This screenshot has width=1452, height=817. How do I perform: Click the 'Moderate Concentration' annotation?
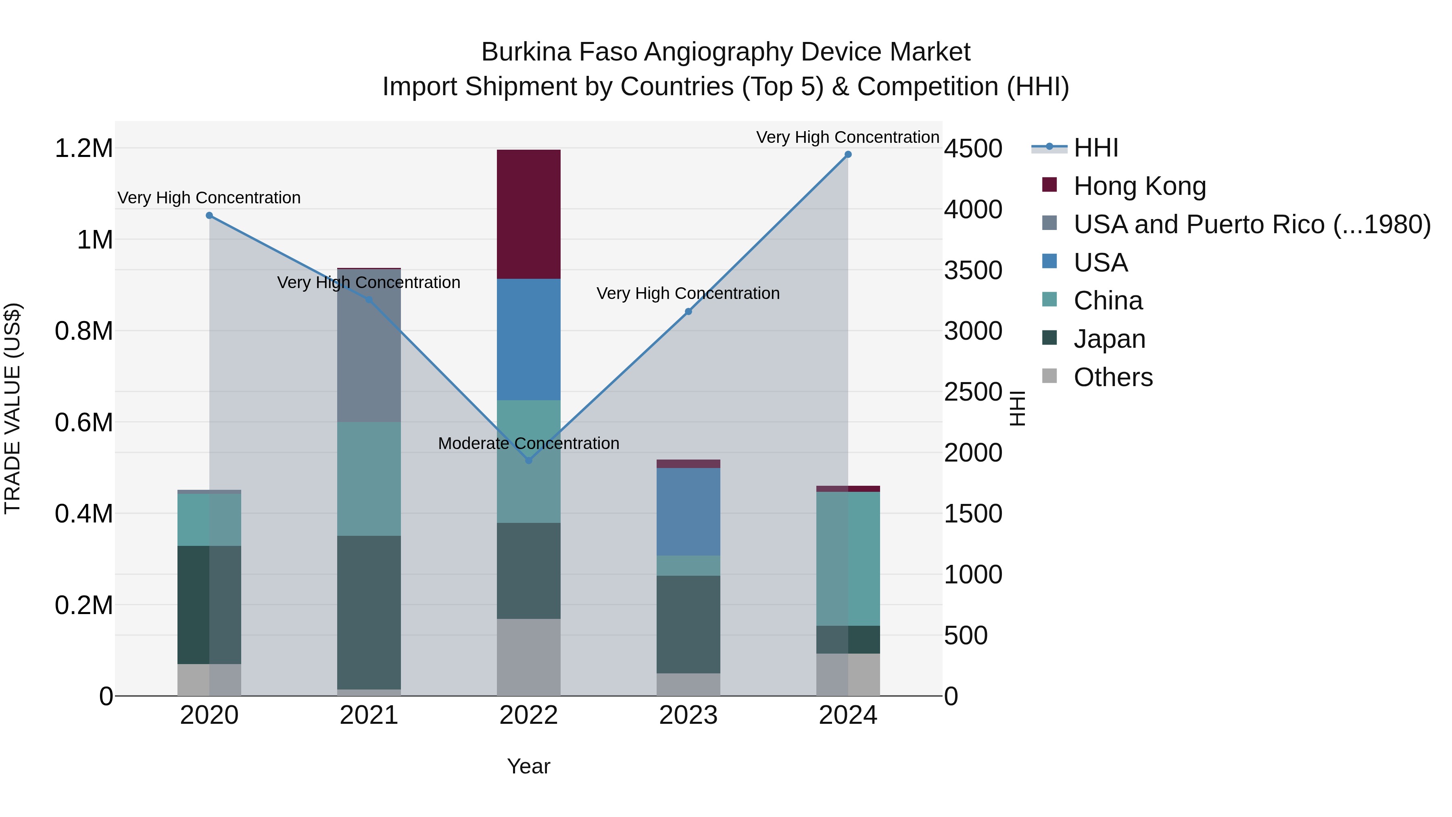pyautogui.click(x=529, y=443)
